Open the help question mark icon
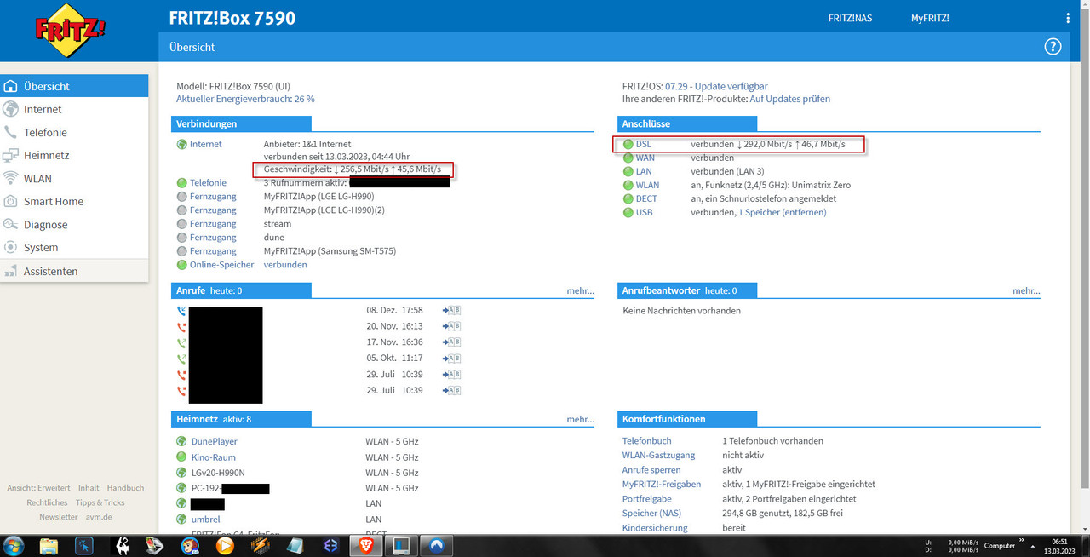The image size is (1090, 557). pos(1053,47)
